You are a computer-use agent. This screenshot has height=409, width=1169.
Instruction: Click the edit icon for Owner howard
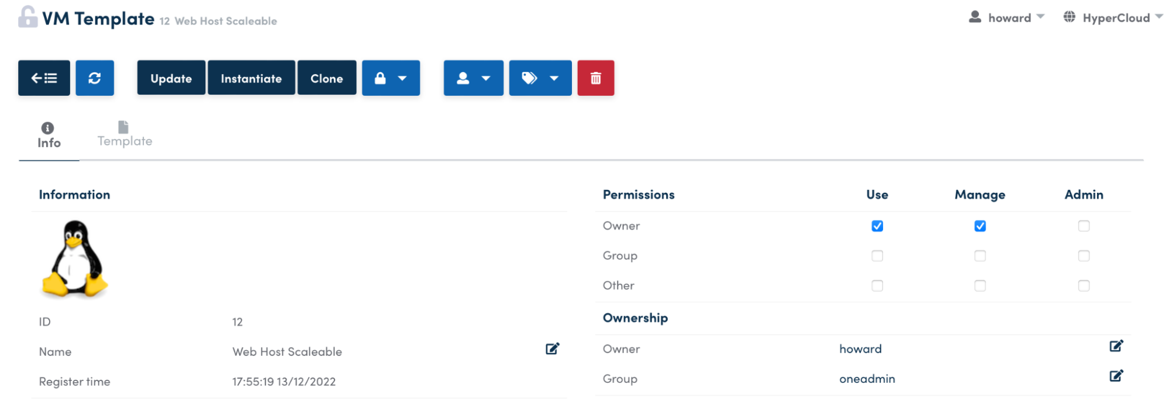(1116, 346)
